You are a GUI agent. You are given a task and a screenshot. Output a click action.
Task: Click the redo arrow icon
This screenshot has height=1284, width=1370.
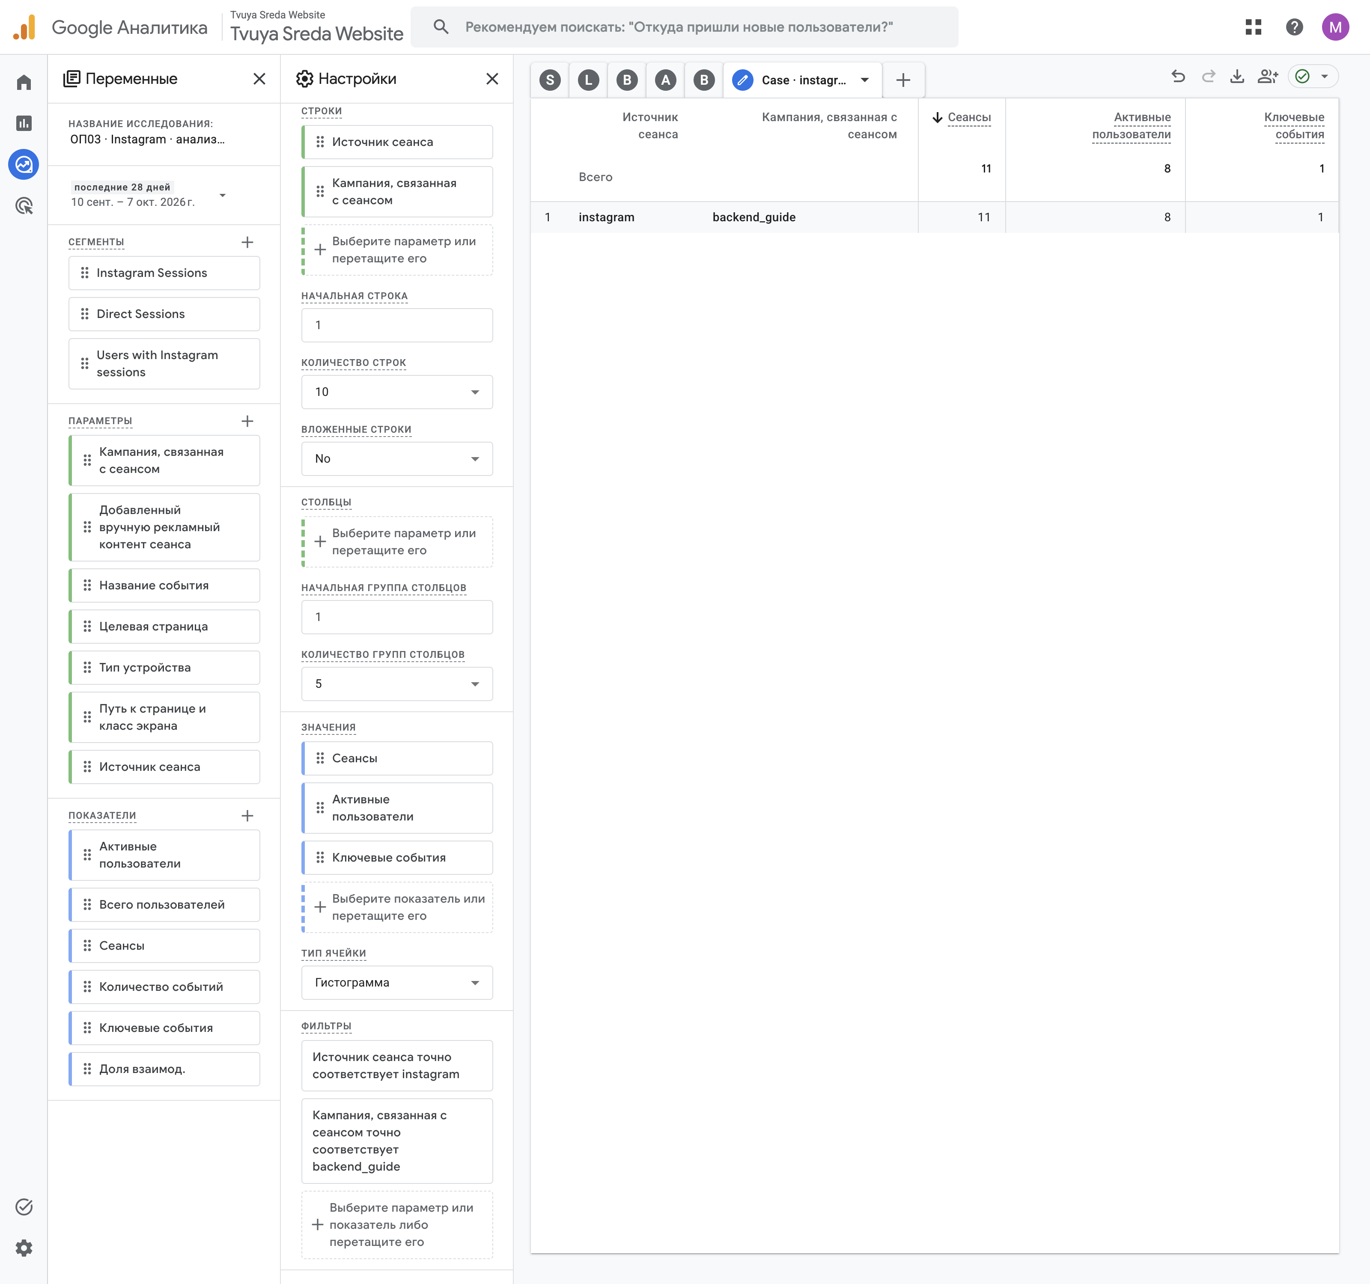pyautogui.click(x=1208, y=77)
